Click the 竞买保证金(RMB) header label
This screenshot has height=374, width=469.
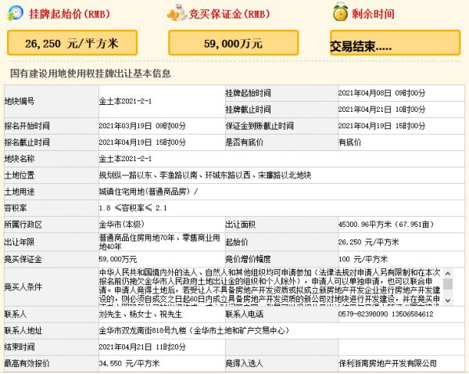tap(229, 14)
